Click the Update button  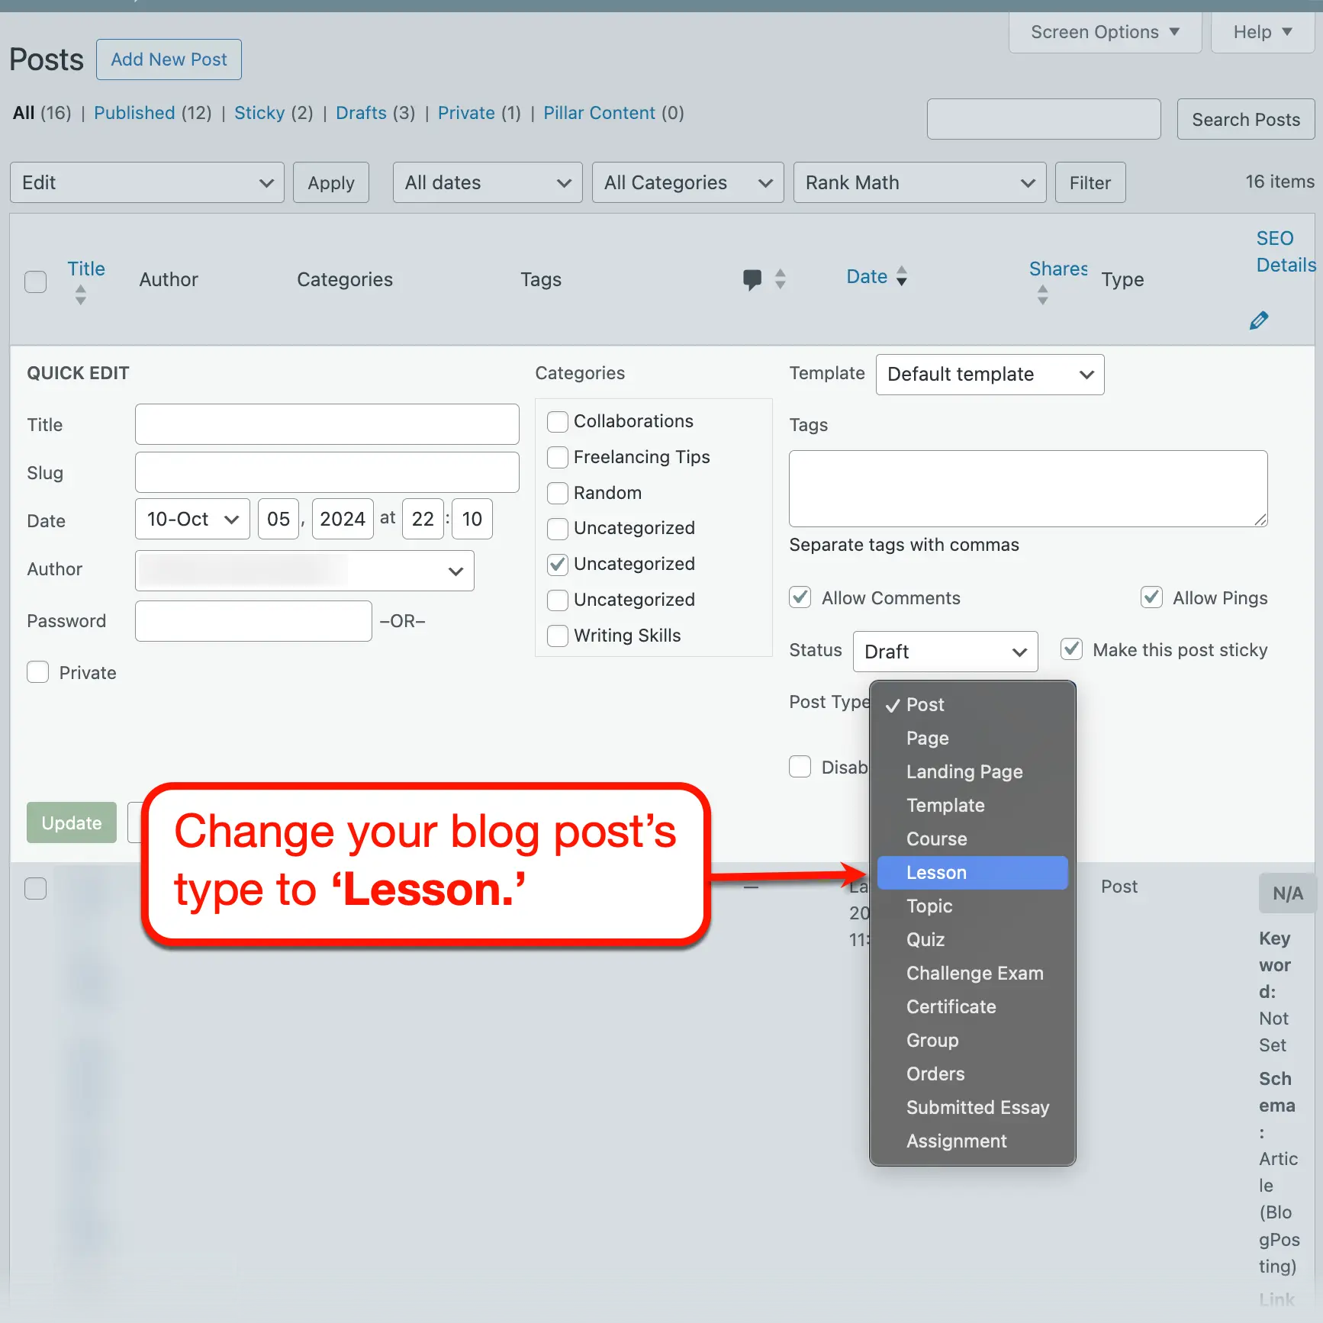pyautogui.click(x=71, y=822)
